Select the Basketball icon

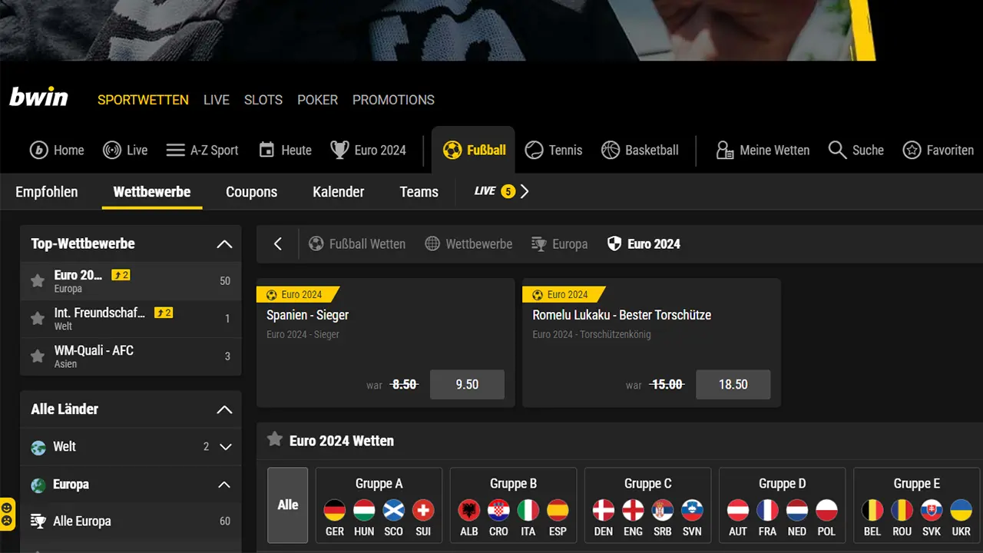point(611,151)
